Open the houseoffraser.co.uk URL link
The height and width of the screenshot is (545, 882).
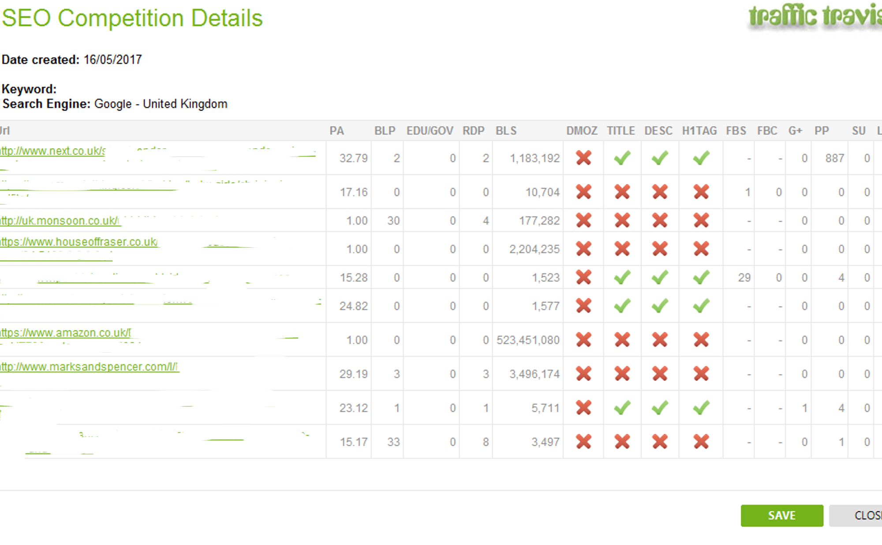click(x=79, y=242)
